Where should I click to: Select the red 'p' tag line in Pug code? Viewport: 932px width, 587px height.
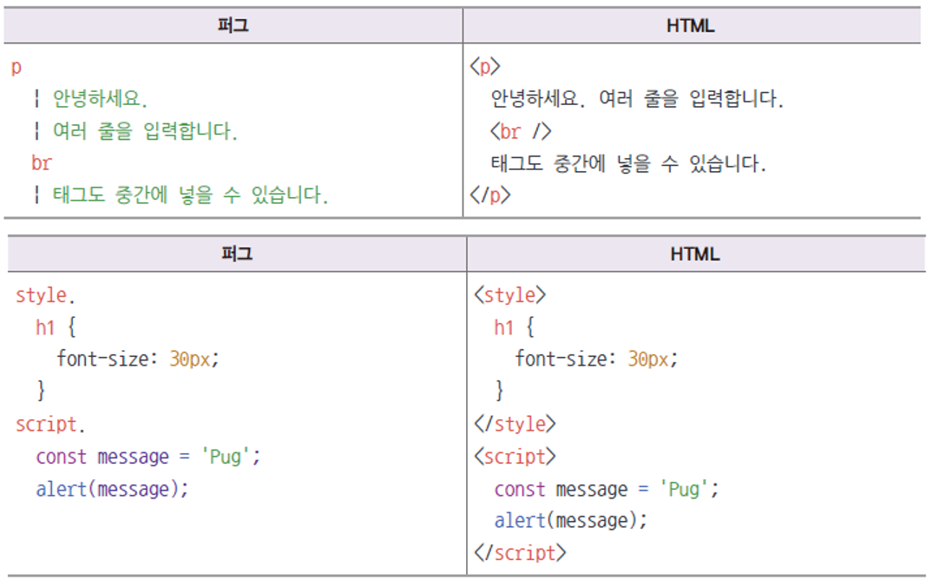(x=16, y=67)
